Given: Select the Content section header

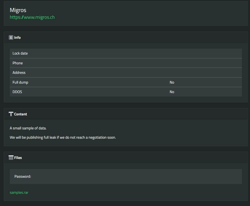Looking at the screenshot, I should tap(20, 114).
